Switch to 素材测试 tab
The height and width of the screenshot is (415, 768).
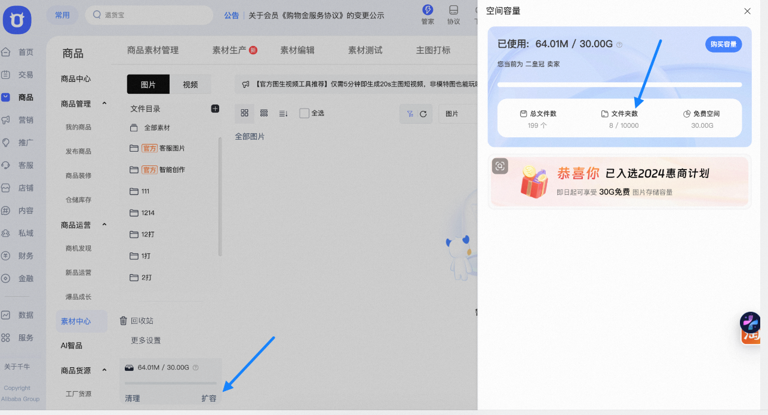pos(365,50)
